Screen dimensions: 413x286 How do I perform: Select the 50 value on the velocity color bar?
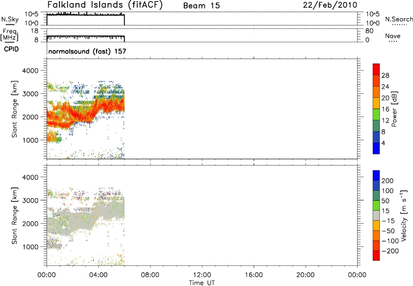point(386,201)
